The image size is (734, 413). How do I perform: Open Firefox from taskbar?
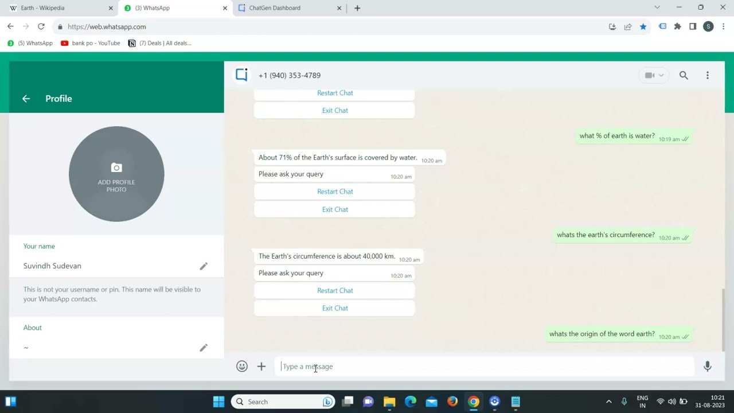pos(452,402)
